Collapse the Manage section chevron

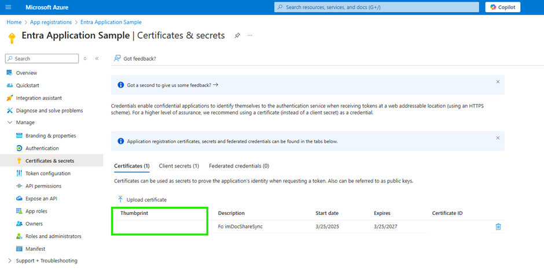[x=10, y=122]
